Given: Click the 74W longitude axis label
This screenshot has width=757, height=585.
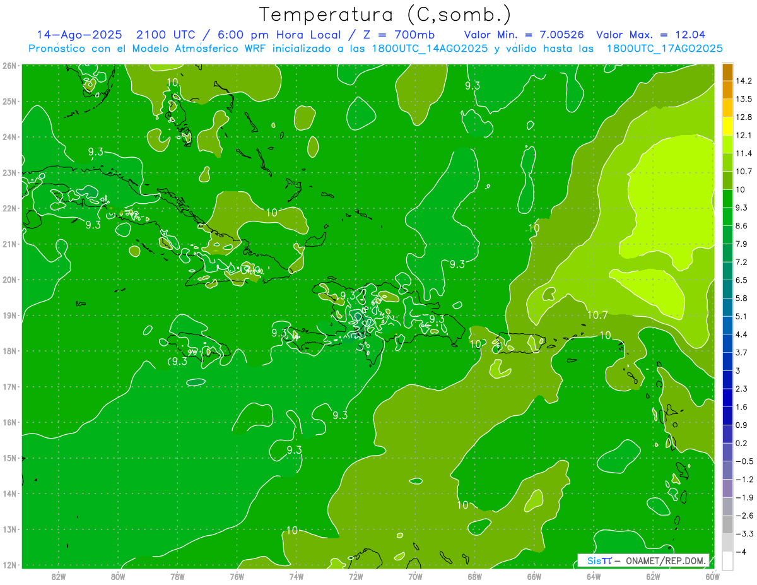Looking at the screenshot, I should tap(296, 576).
